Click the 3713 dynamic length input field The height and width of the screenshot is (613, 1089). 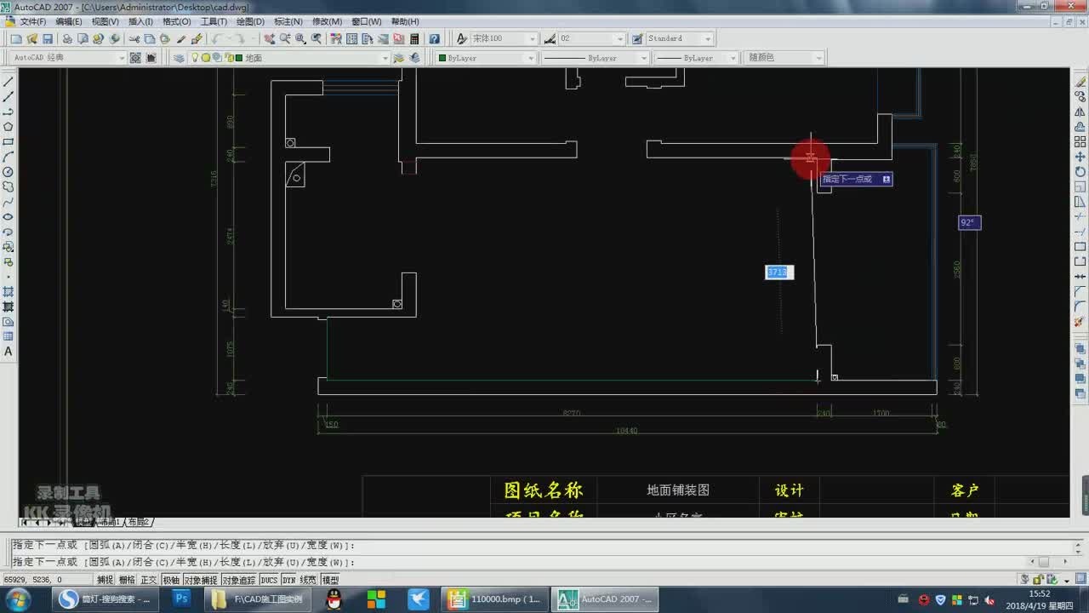point(779,272)
